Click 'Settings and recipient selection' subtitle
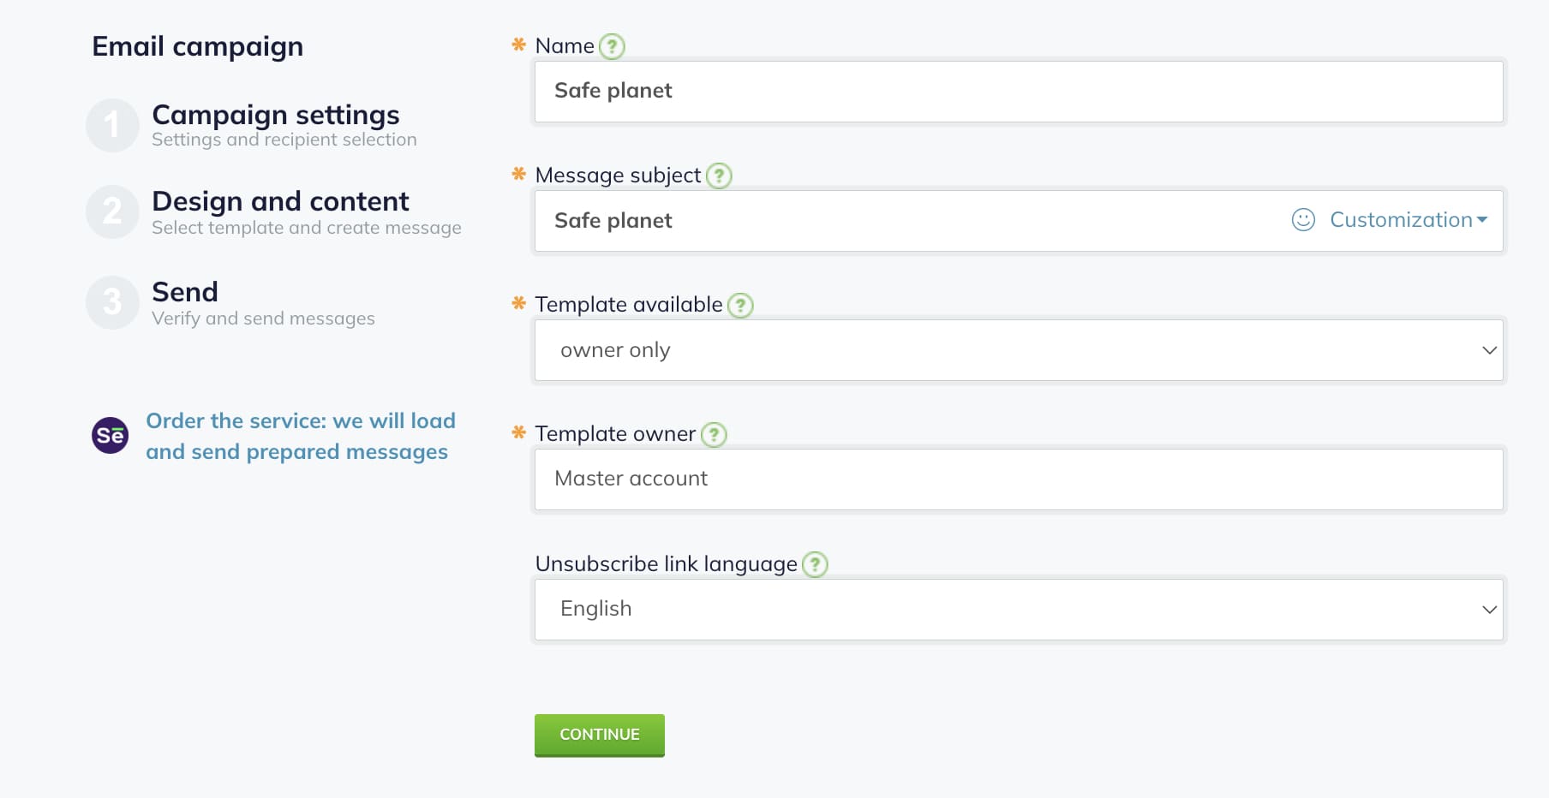1549x798 pixels. click(284, 140)
